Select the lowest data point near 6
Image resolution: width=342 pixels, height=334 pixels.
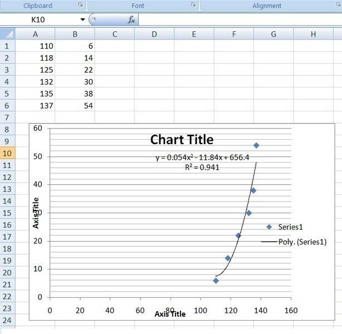216,281
